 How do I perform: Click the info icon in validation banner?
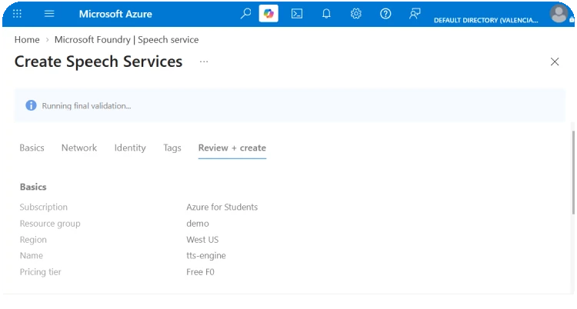point(31,105)
